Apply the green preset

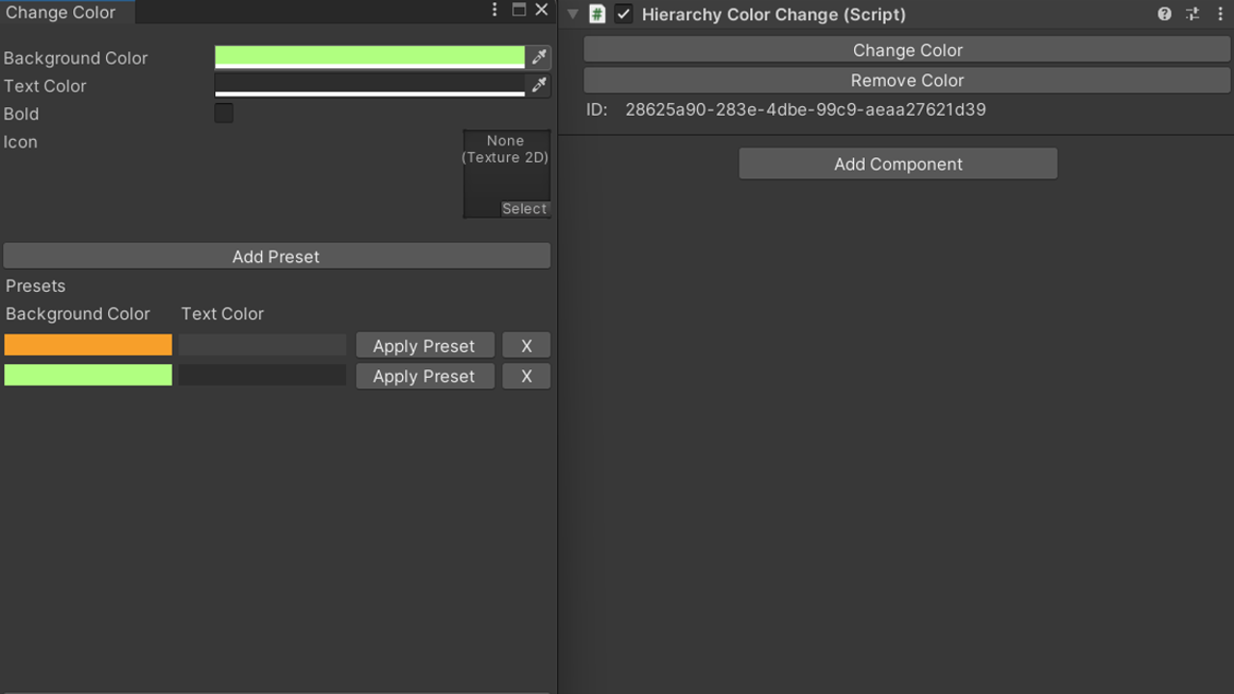click(424, 376)
